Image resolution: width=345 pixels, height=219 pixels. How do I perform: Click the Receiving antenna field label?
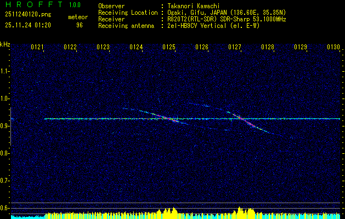[x=126, y=26]
